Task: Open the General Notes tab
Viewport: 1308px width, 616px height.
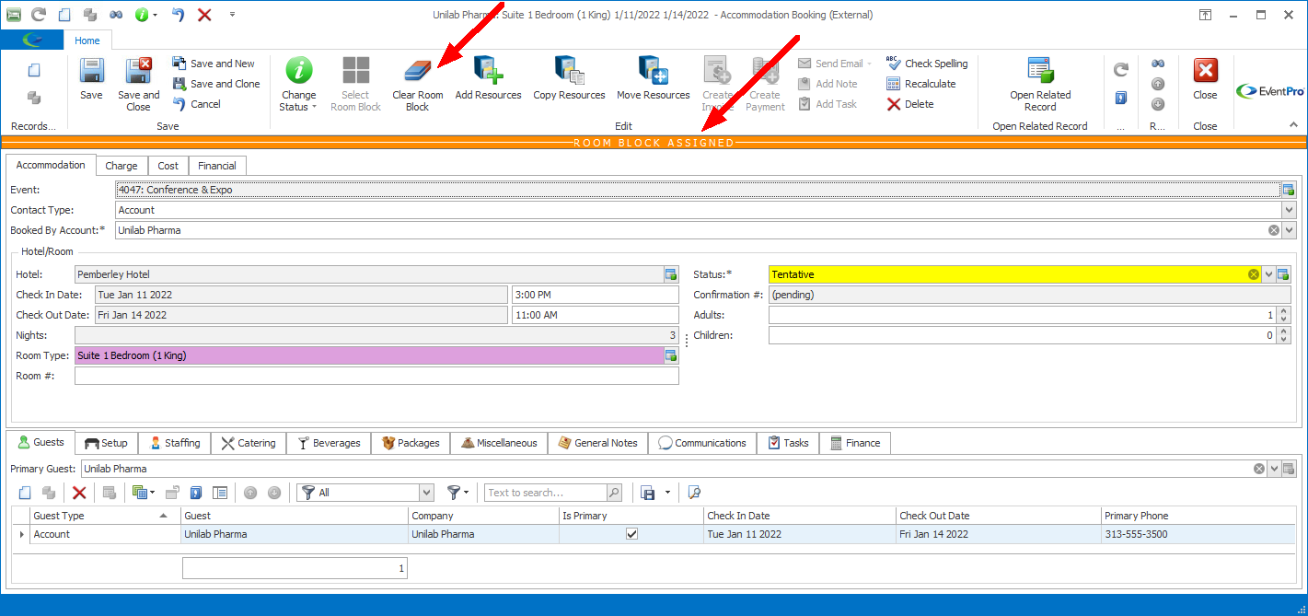Action: [x=598, y=443]
